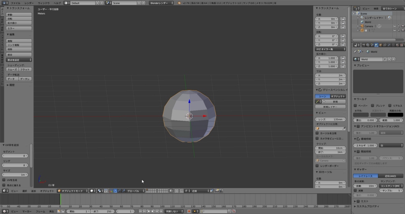Enable the レンダーボーダー checkbox

(x=317, y=166)
